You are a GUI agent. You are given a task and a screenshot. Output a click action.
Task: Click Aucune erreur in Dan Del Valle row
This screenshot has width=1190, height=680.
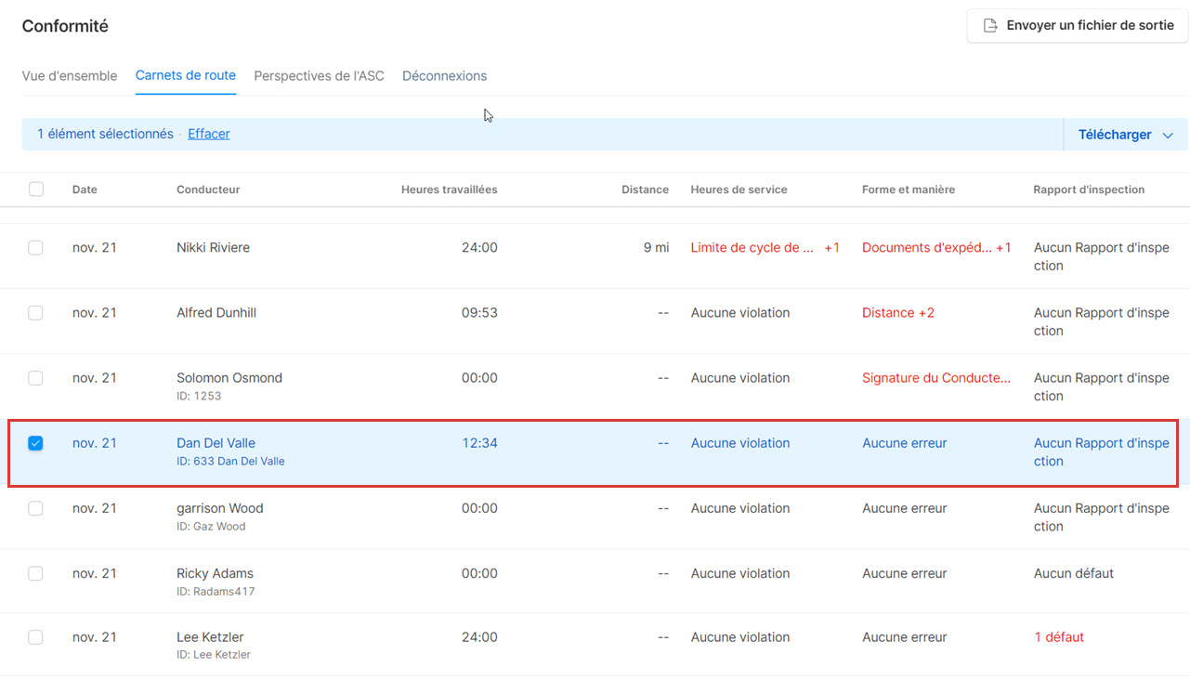pyautogui.click(x=905, y=443)
